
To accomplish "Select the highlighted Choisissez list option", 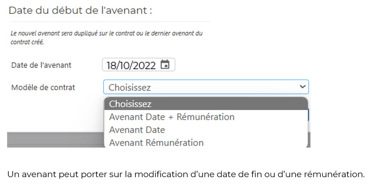I will pos(206,104).
